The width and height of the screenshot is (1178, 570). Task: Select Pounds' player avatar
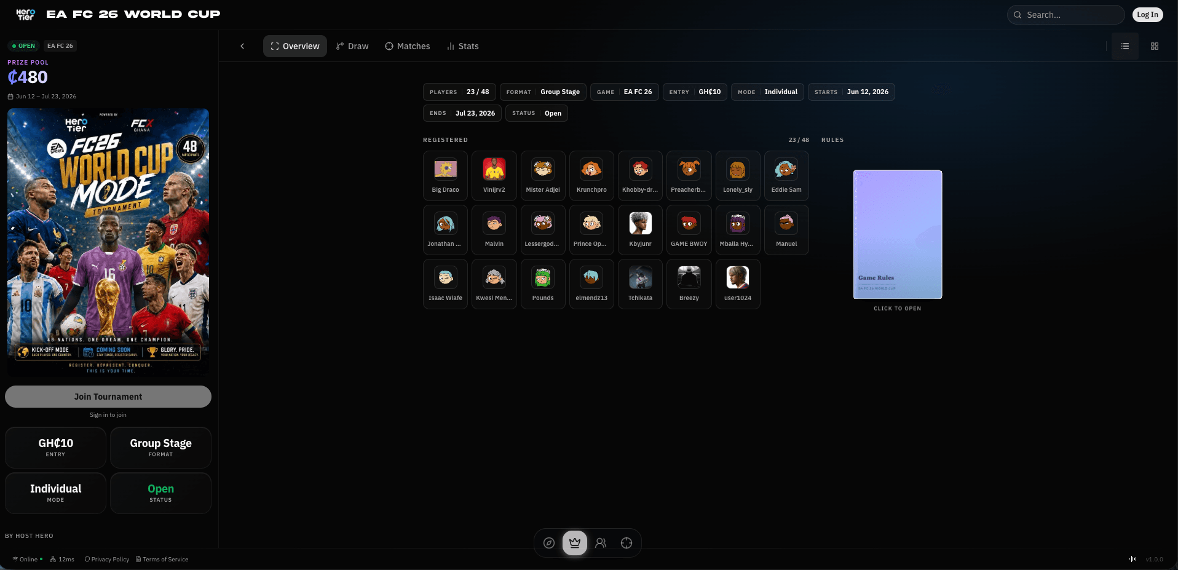pyautogui.click(x=543, y=277)
